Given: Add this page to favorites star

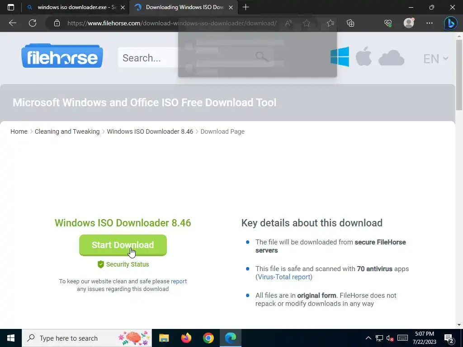Looking at the screenshot, I should click(307, 23).
